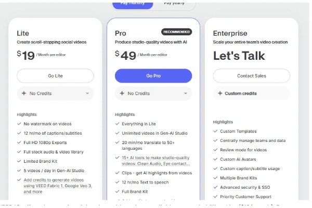Click the checkmark beside No watermark on videos
312x208 pixels.
19,124
